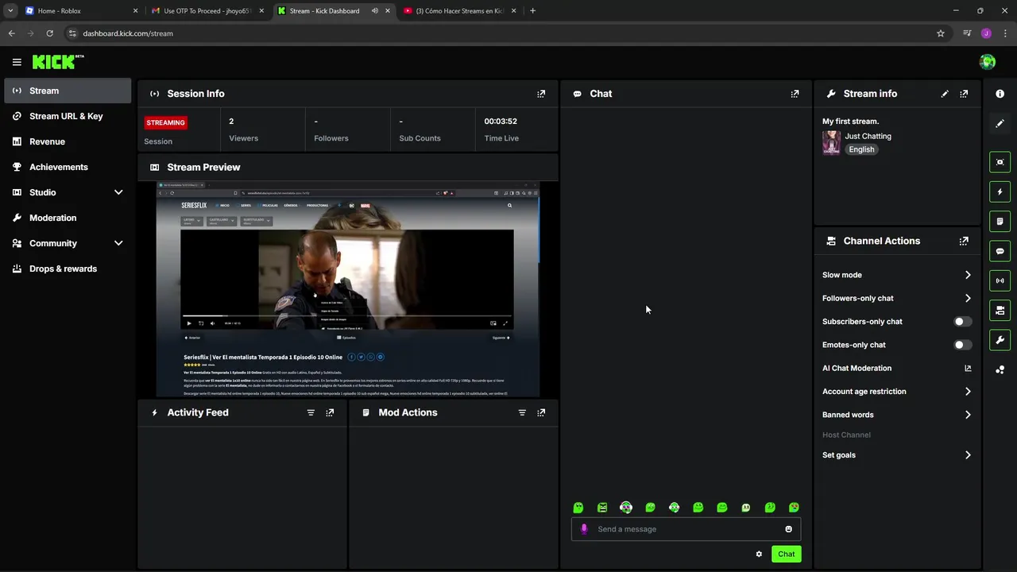This screenshot has width=1017, height=572.
Task: Toggle Stream Preview widget in right toolbar
Action: coord(1000,162)
